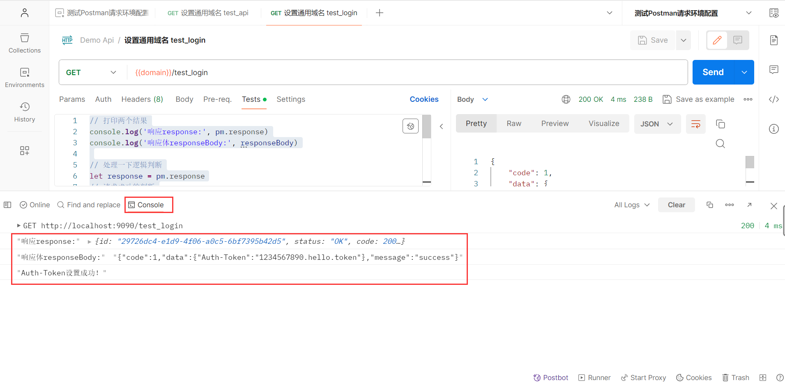Open the Collections panel
Screen dimensions: 785x385
point(24,43)
